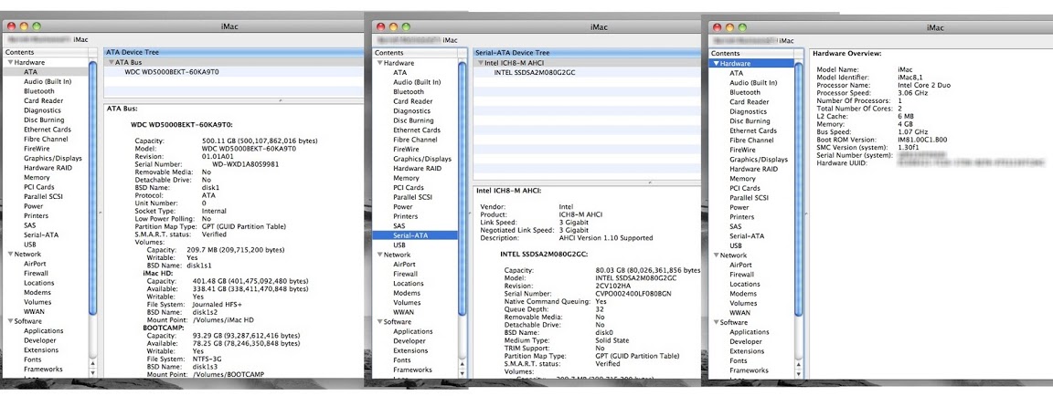Open Frameworks in Hardware Overview window sidebar
Viewport: 1053px width, 417px height.
(749, 370)
